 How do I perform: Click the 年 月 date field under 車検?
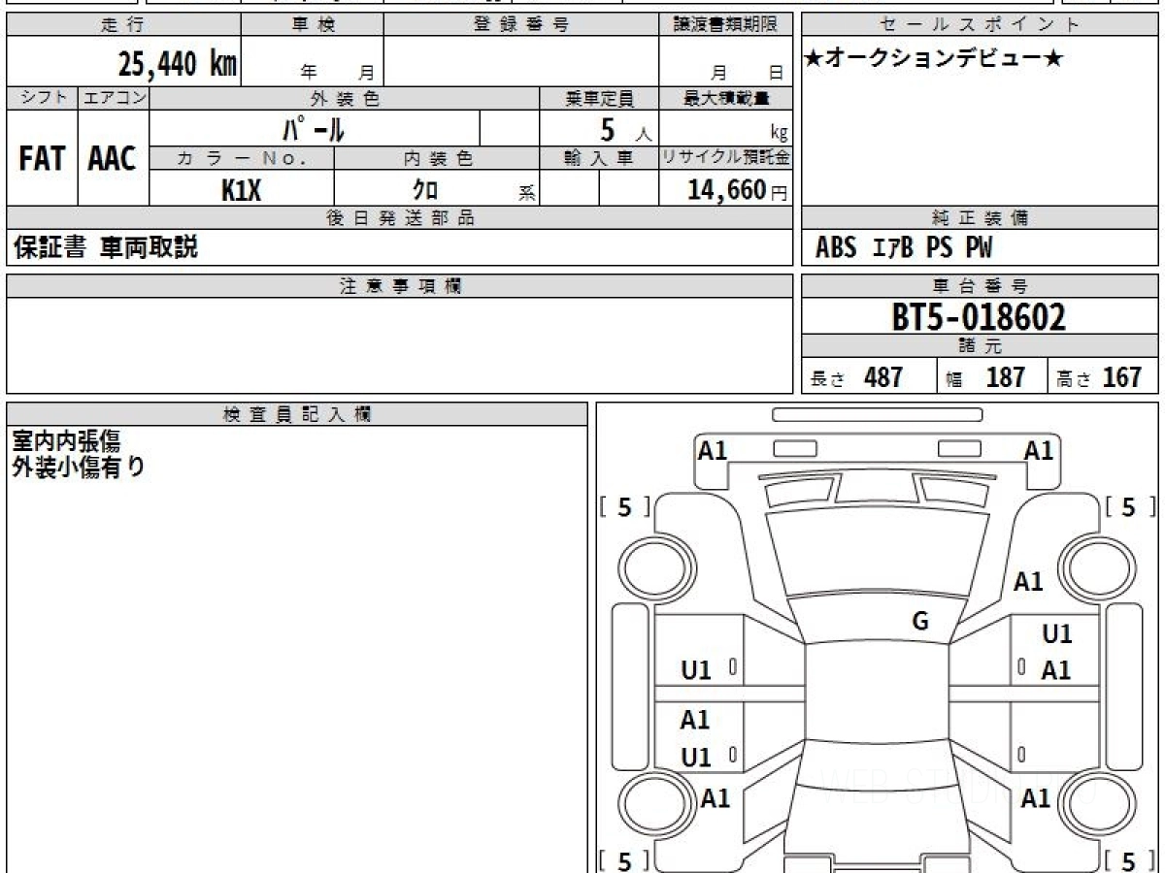point(313,62)
